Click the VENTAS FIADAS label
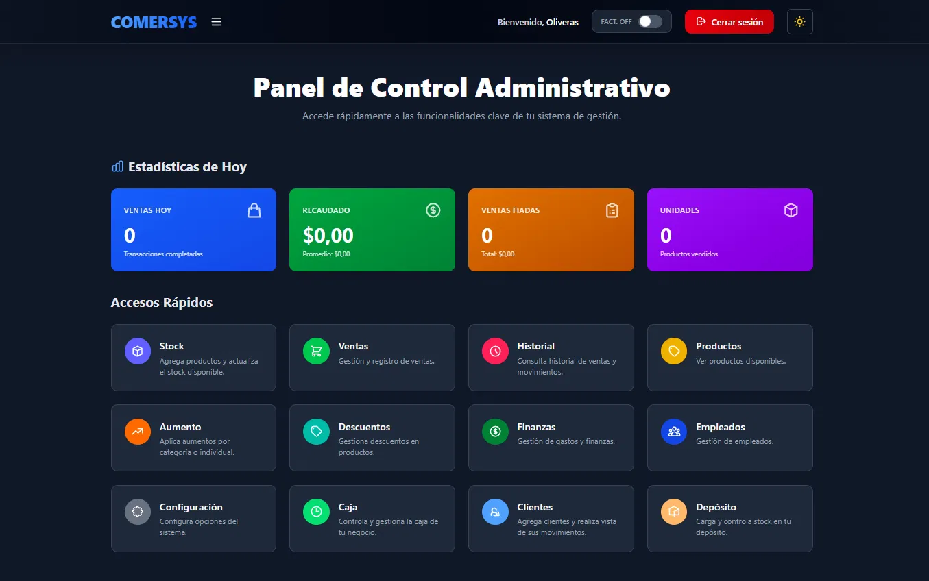Viewport: 929px width, 581px height. [x=510, y=210]
